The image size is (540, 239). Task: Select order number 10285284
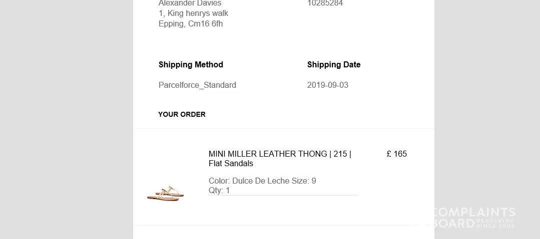click(325, 3)
